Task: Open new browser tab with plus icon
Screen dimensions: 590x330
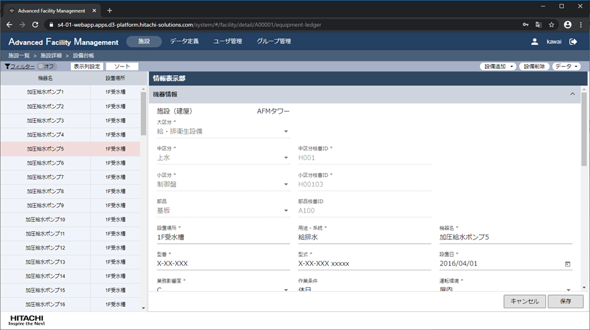Action: (110, 11)
